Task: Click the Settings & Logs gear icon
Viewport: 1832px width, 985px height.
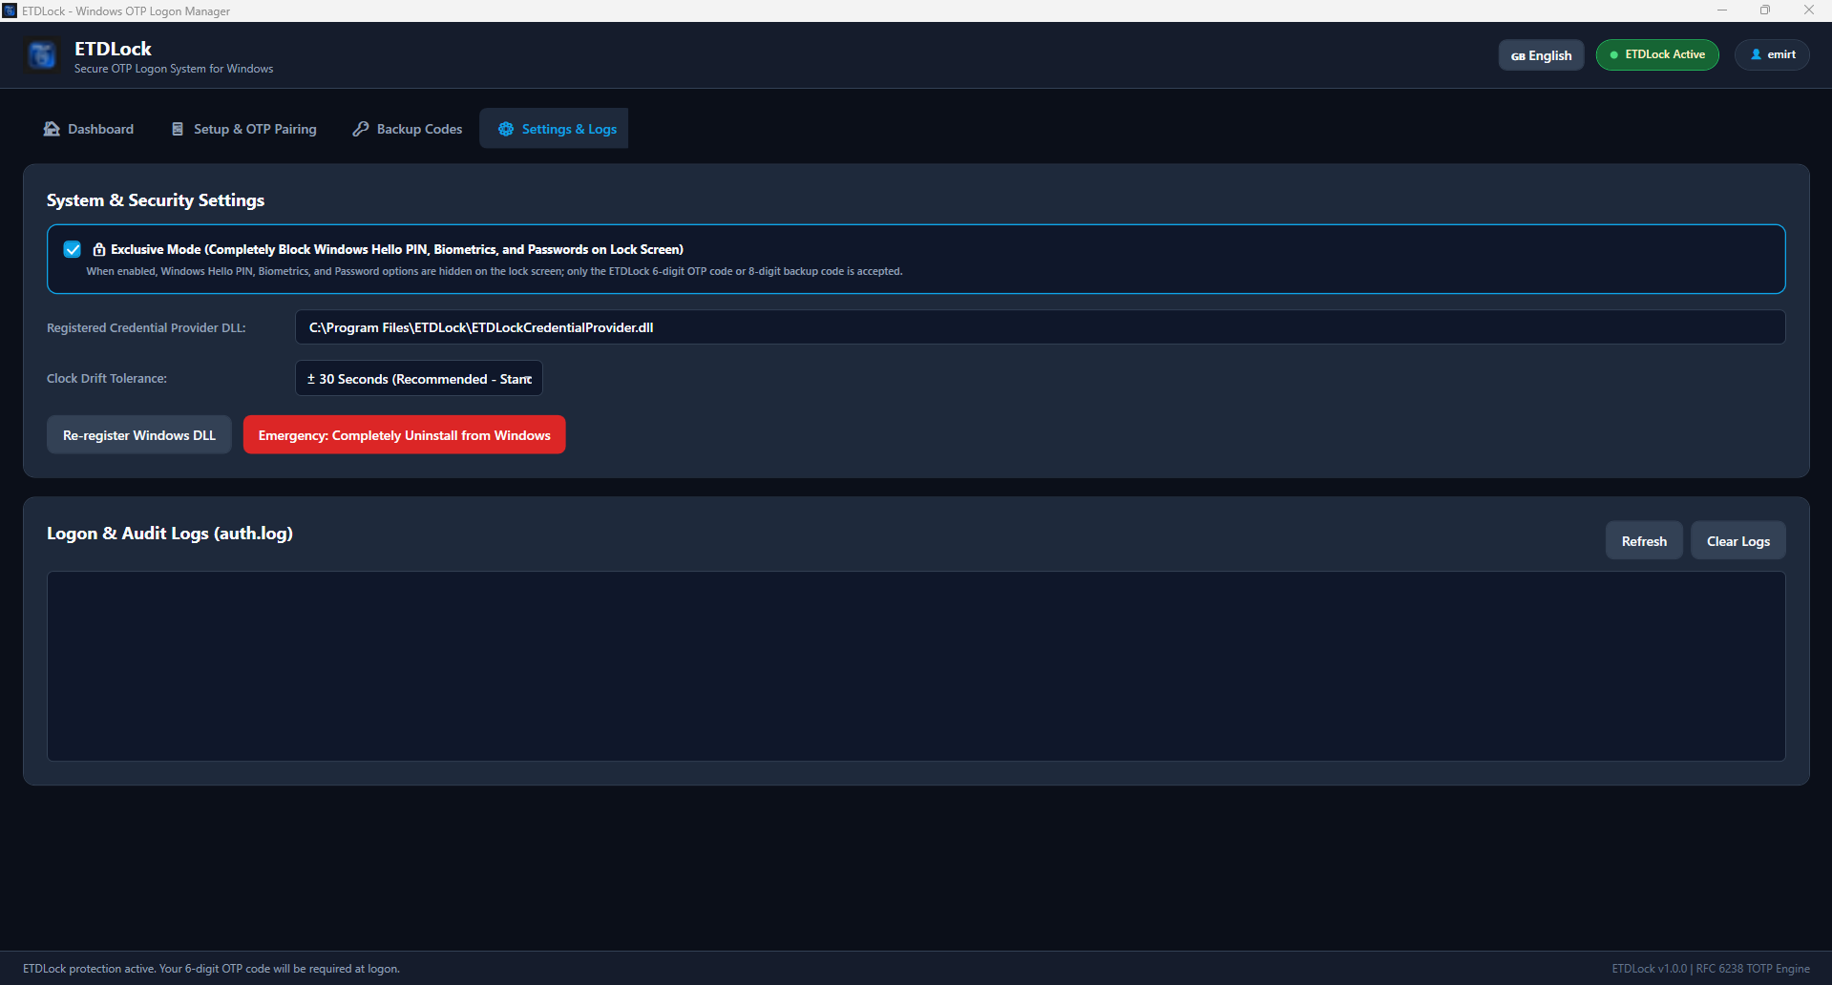Action: [x=506, y=129]
